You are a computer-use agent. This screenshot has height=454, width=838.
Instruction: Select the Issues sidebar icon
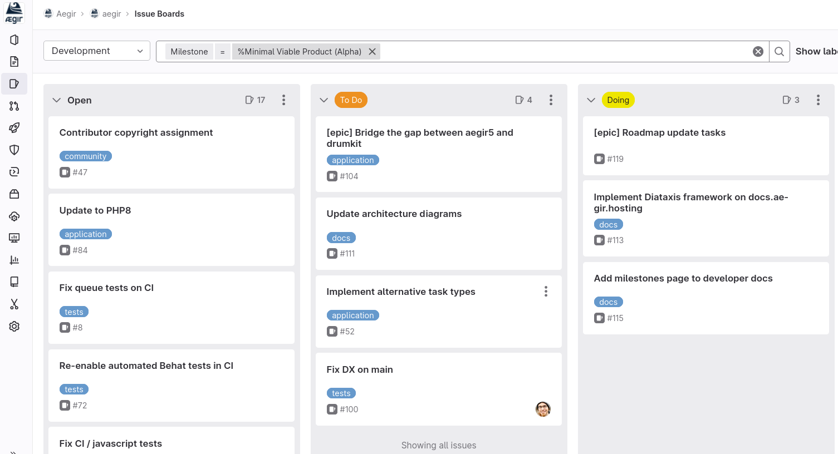pos(14,84)
